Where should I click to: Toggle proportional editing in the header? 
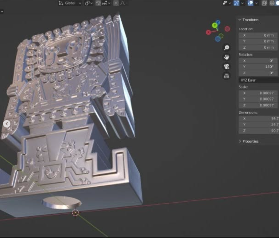click(x=116, y=3)
